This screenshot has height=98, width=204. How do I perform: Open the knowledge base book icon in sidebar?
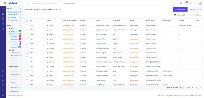3,19
